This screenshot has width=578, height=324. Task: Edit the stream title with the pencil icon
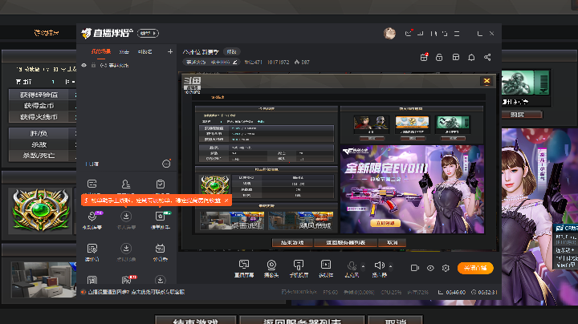point(234,63)
